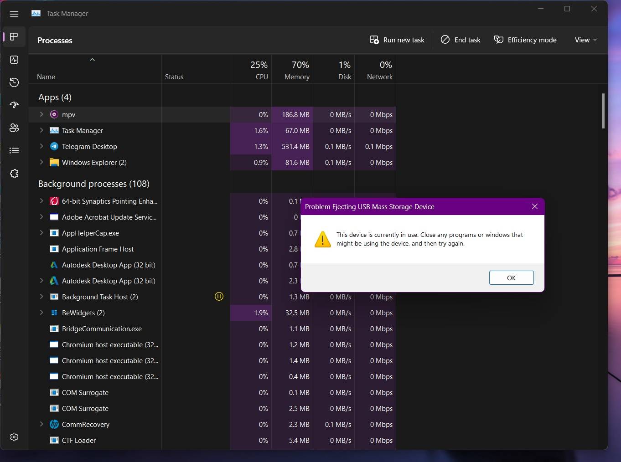Open the View dropdown

[x=585, y=40]
